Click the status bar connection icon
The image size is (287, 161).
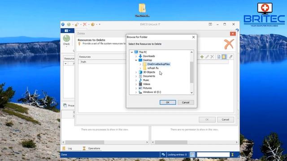[x=163, y=155]
